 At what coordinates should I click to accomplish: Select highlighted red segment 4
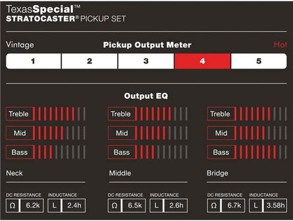tap(202, 61)
